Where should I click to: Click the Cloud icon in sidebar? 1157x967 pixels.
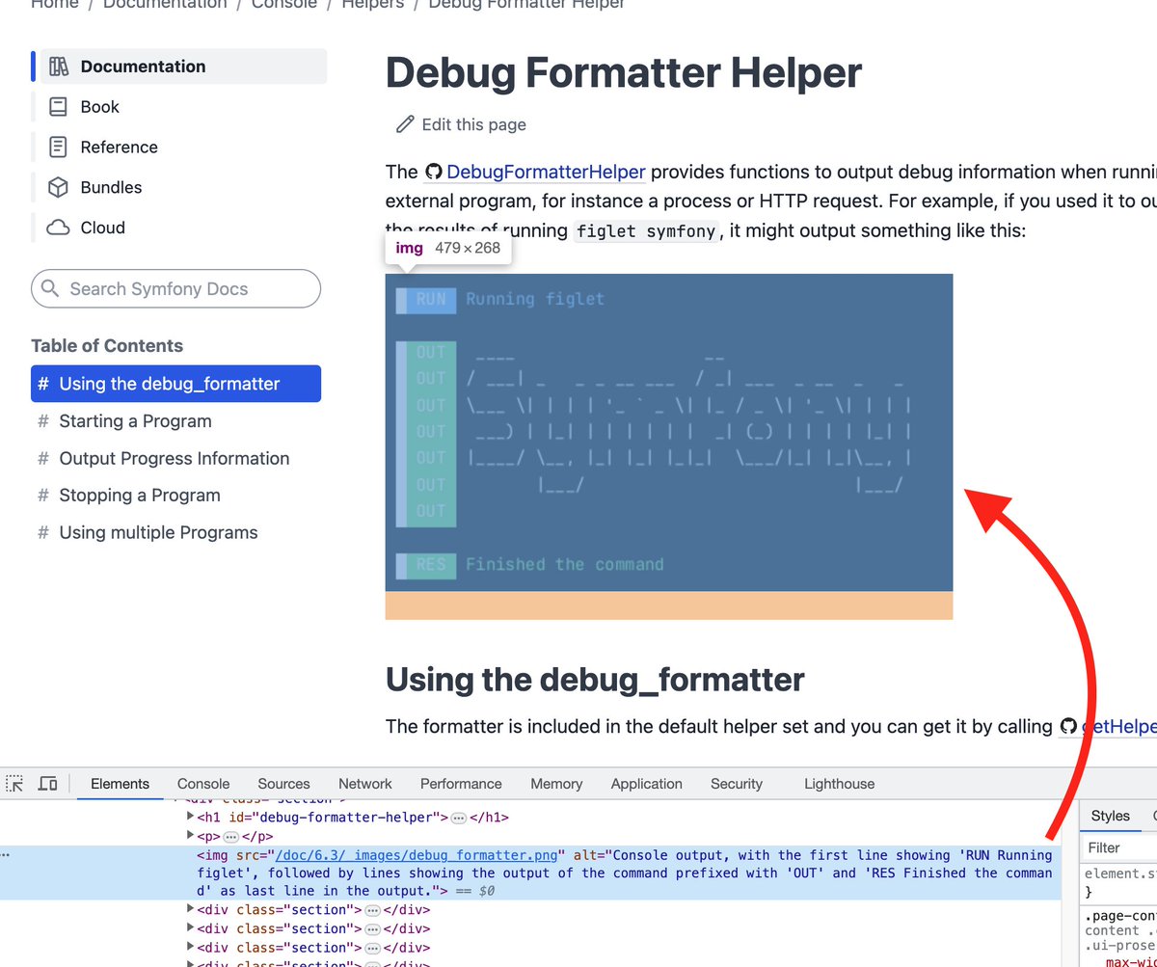point(59,228)
